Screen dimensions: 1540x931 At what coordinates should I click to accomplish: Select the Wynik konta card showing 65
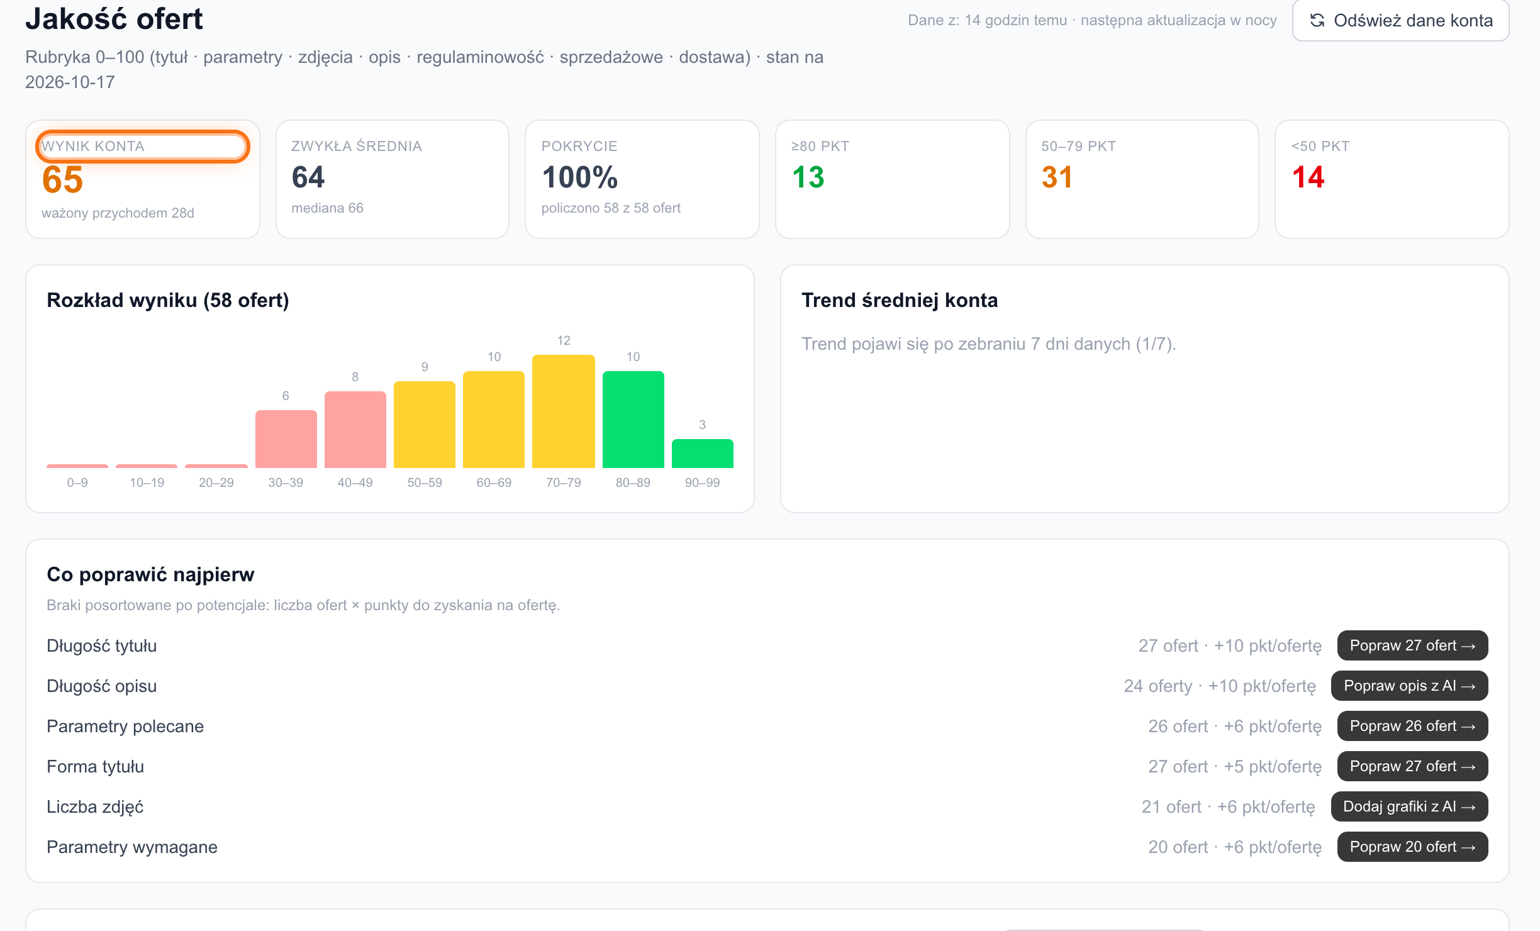click(143, 179)
